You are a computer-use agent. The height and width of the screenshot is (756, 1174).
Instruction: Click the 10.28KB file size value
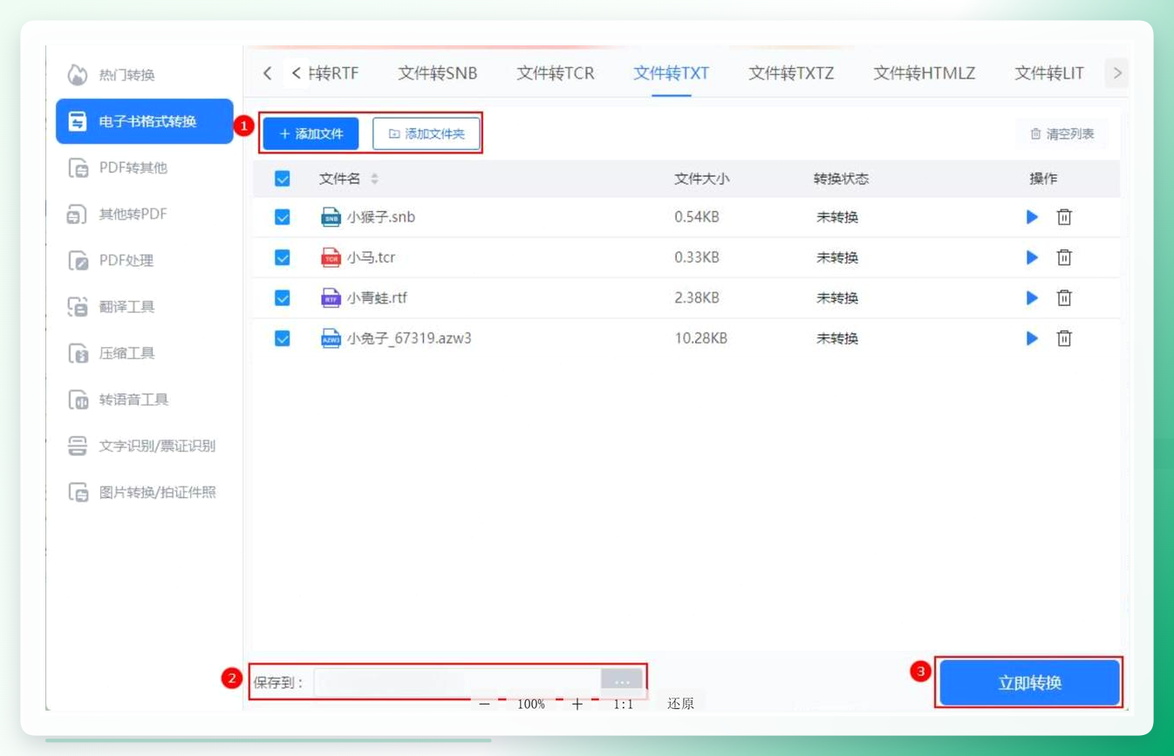pos(700,338)
